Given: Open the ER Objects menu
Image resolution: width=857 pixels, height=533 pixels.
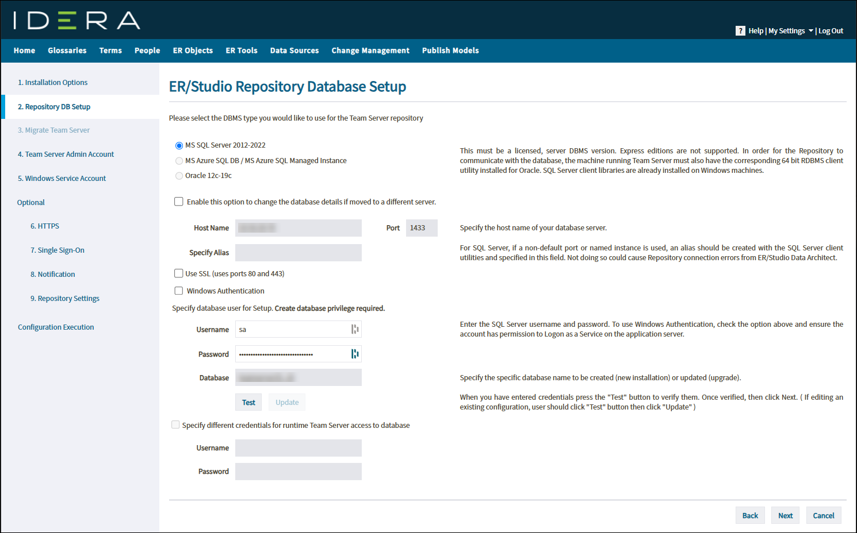Looking at the screenshot, I should point(193,51).
